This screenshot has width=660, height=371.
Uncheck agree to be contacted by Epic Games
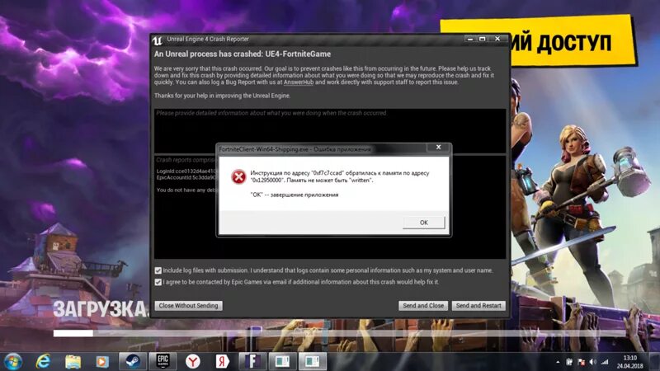tap(158, 282)
